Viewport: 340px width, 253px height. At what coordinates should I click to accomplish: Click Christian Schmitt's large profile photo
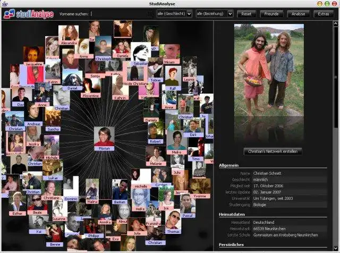pyautogui.click(x=269, y=70)
